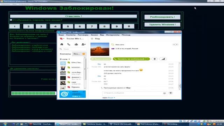Open the Звонки menu
Image resolution: width=224 pixels, height=126 pixels.
(x=94, y=35)
